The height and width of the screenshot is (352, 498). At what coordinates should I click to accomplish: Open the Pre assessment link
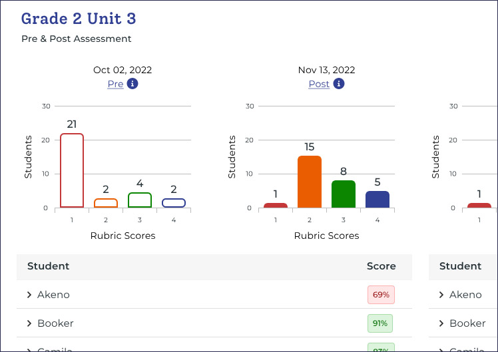[115, 85]
